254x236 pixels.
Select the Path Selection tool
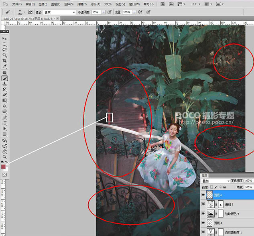(4, 128)
